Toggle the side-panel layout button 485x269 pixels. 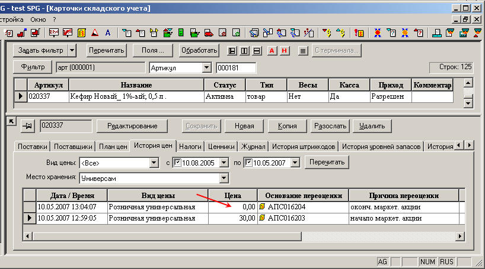tap(232, 51)
